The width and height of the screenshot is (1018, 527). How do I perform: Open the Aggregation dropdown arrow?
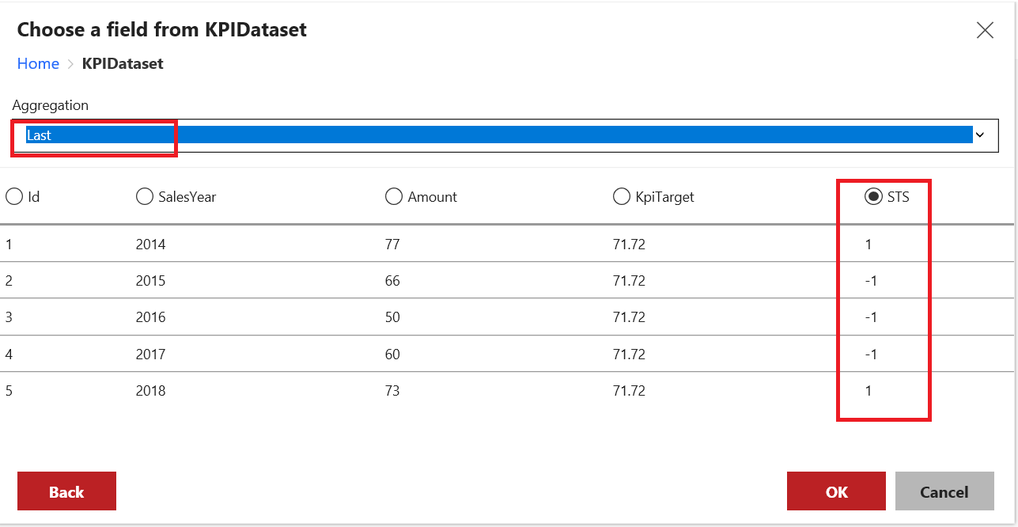(x=980, y=135)
